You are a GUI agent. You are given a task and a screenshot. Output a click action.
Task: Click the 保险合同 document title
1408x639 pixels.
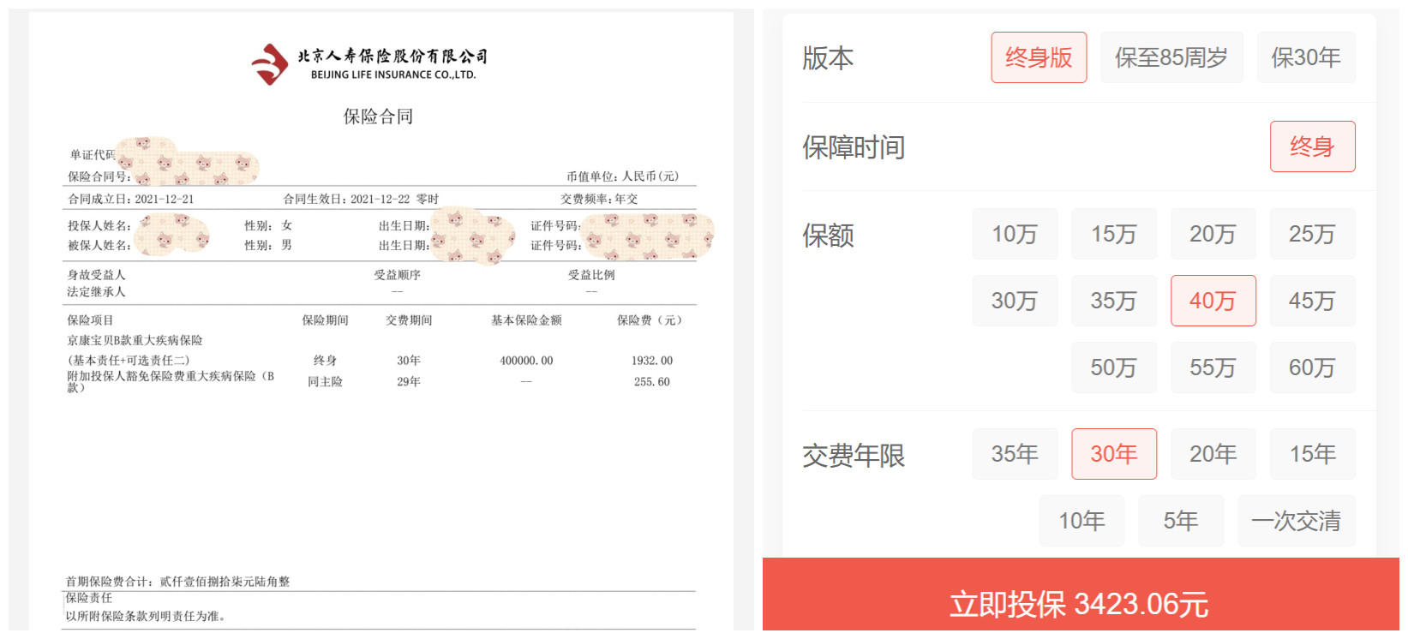(379, 116)
